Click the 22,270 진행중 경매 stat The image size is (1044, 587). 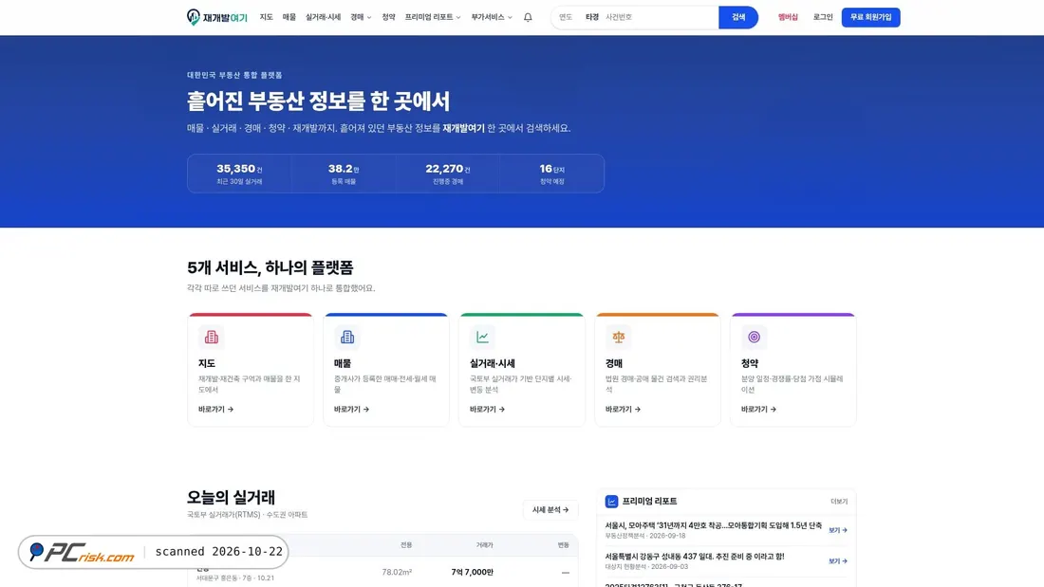pos(448,174)
